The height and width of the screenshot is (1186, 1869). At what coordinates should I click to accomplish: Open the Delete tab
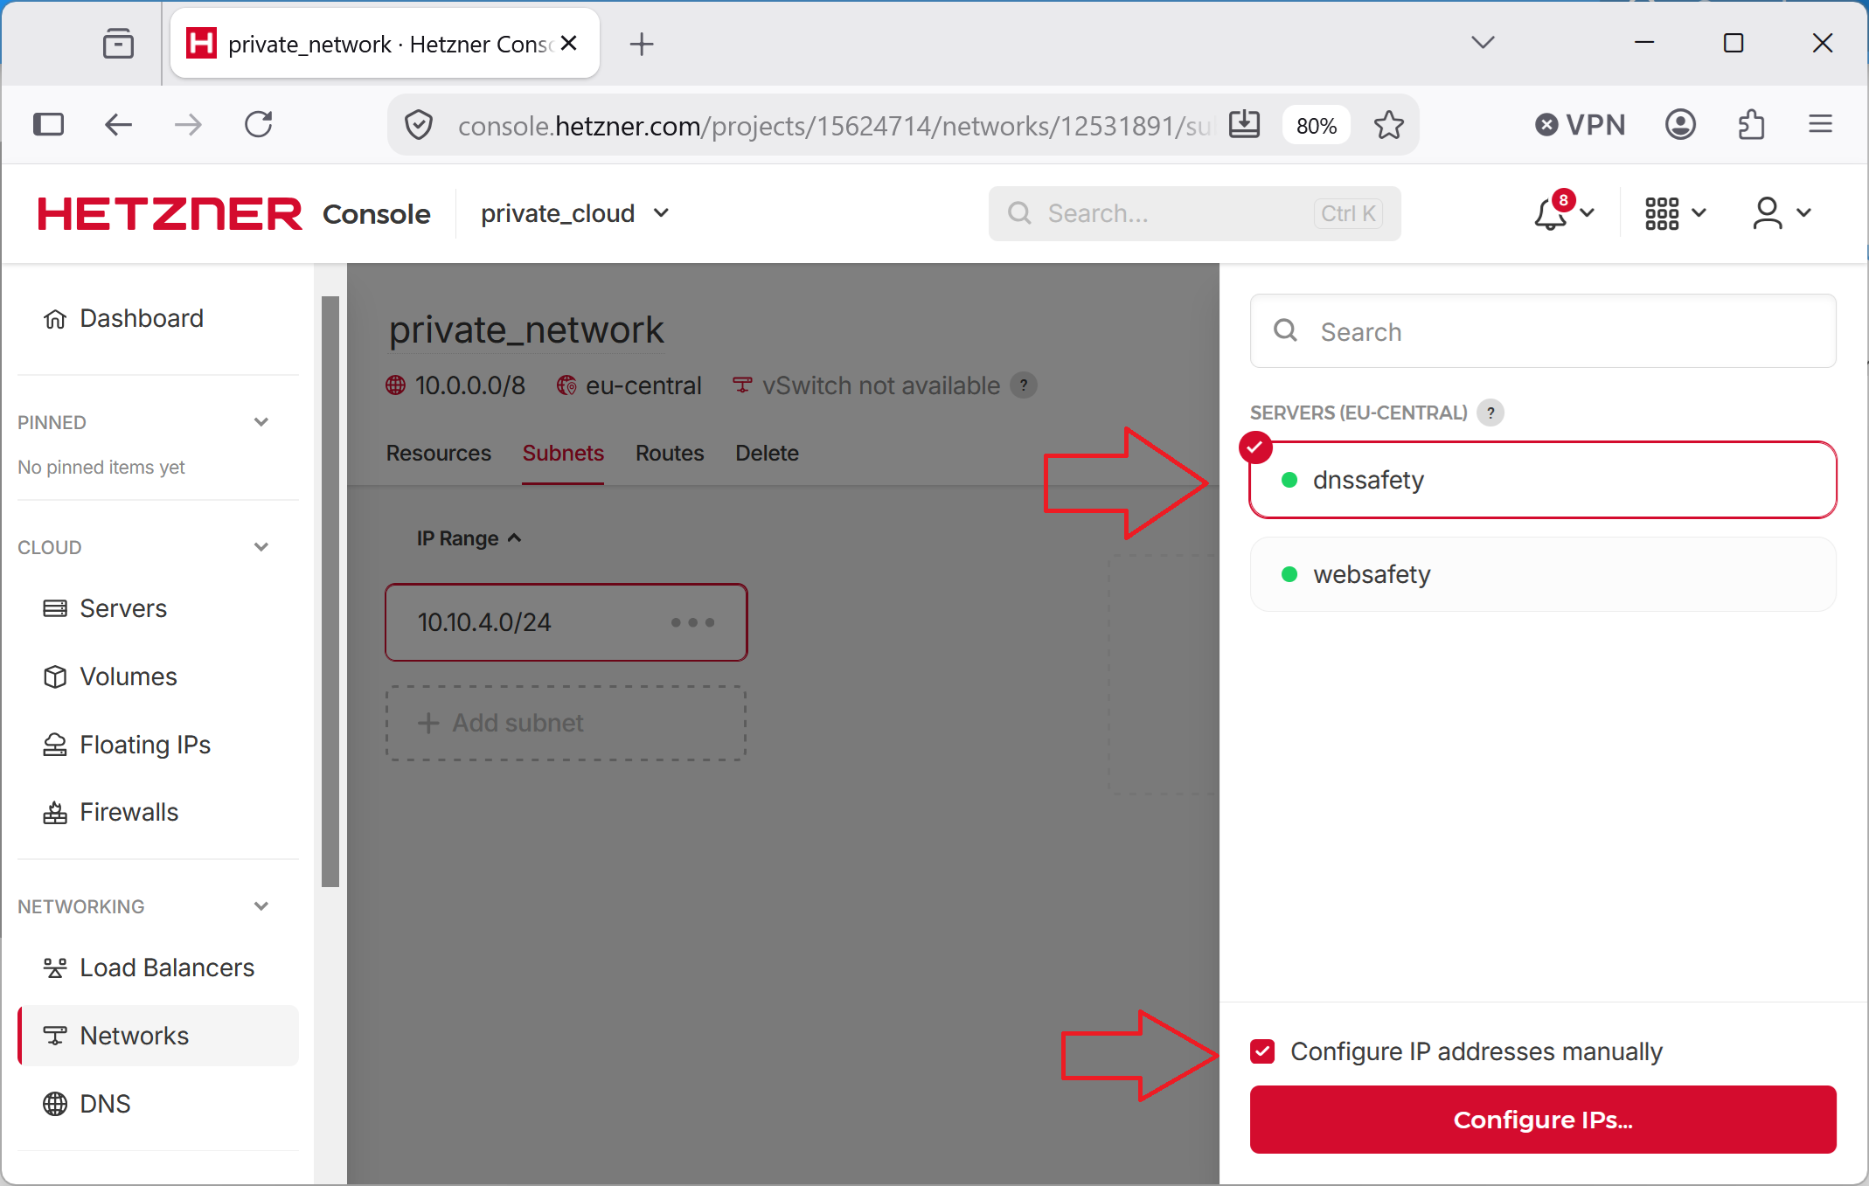click(767, 453)
